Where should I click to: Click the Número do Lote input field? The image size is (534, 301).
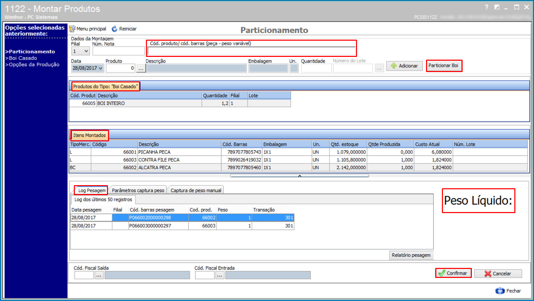point(353,68)
